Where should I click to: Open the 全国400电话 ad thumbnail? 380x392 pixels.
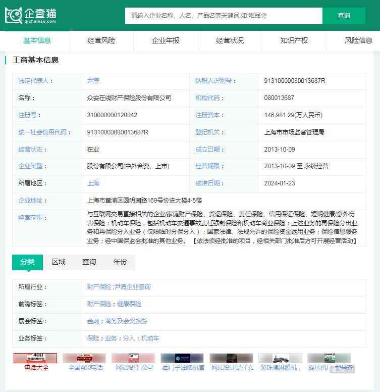84,358
